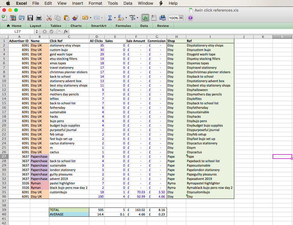The width and height of the screenshot is (293, 225).
Task: Open the Edit menu
Action: [x=48, y=3]
